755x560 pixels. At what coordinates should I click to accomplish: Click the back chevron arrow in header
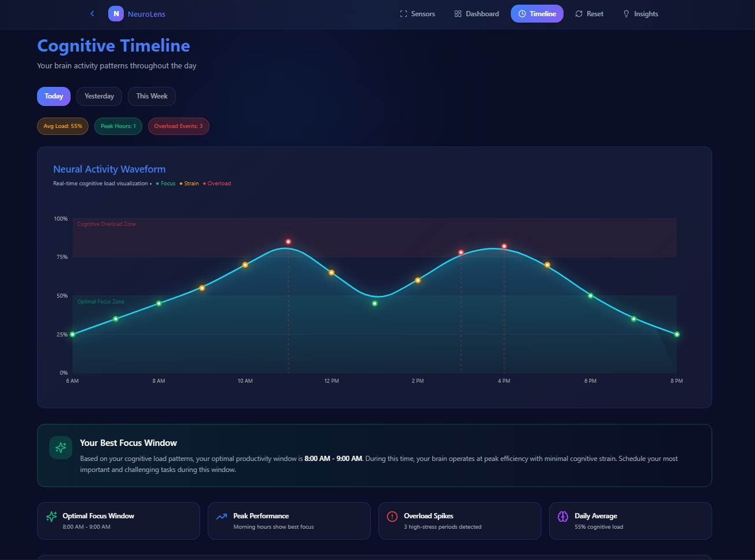tap(92, 13)
